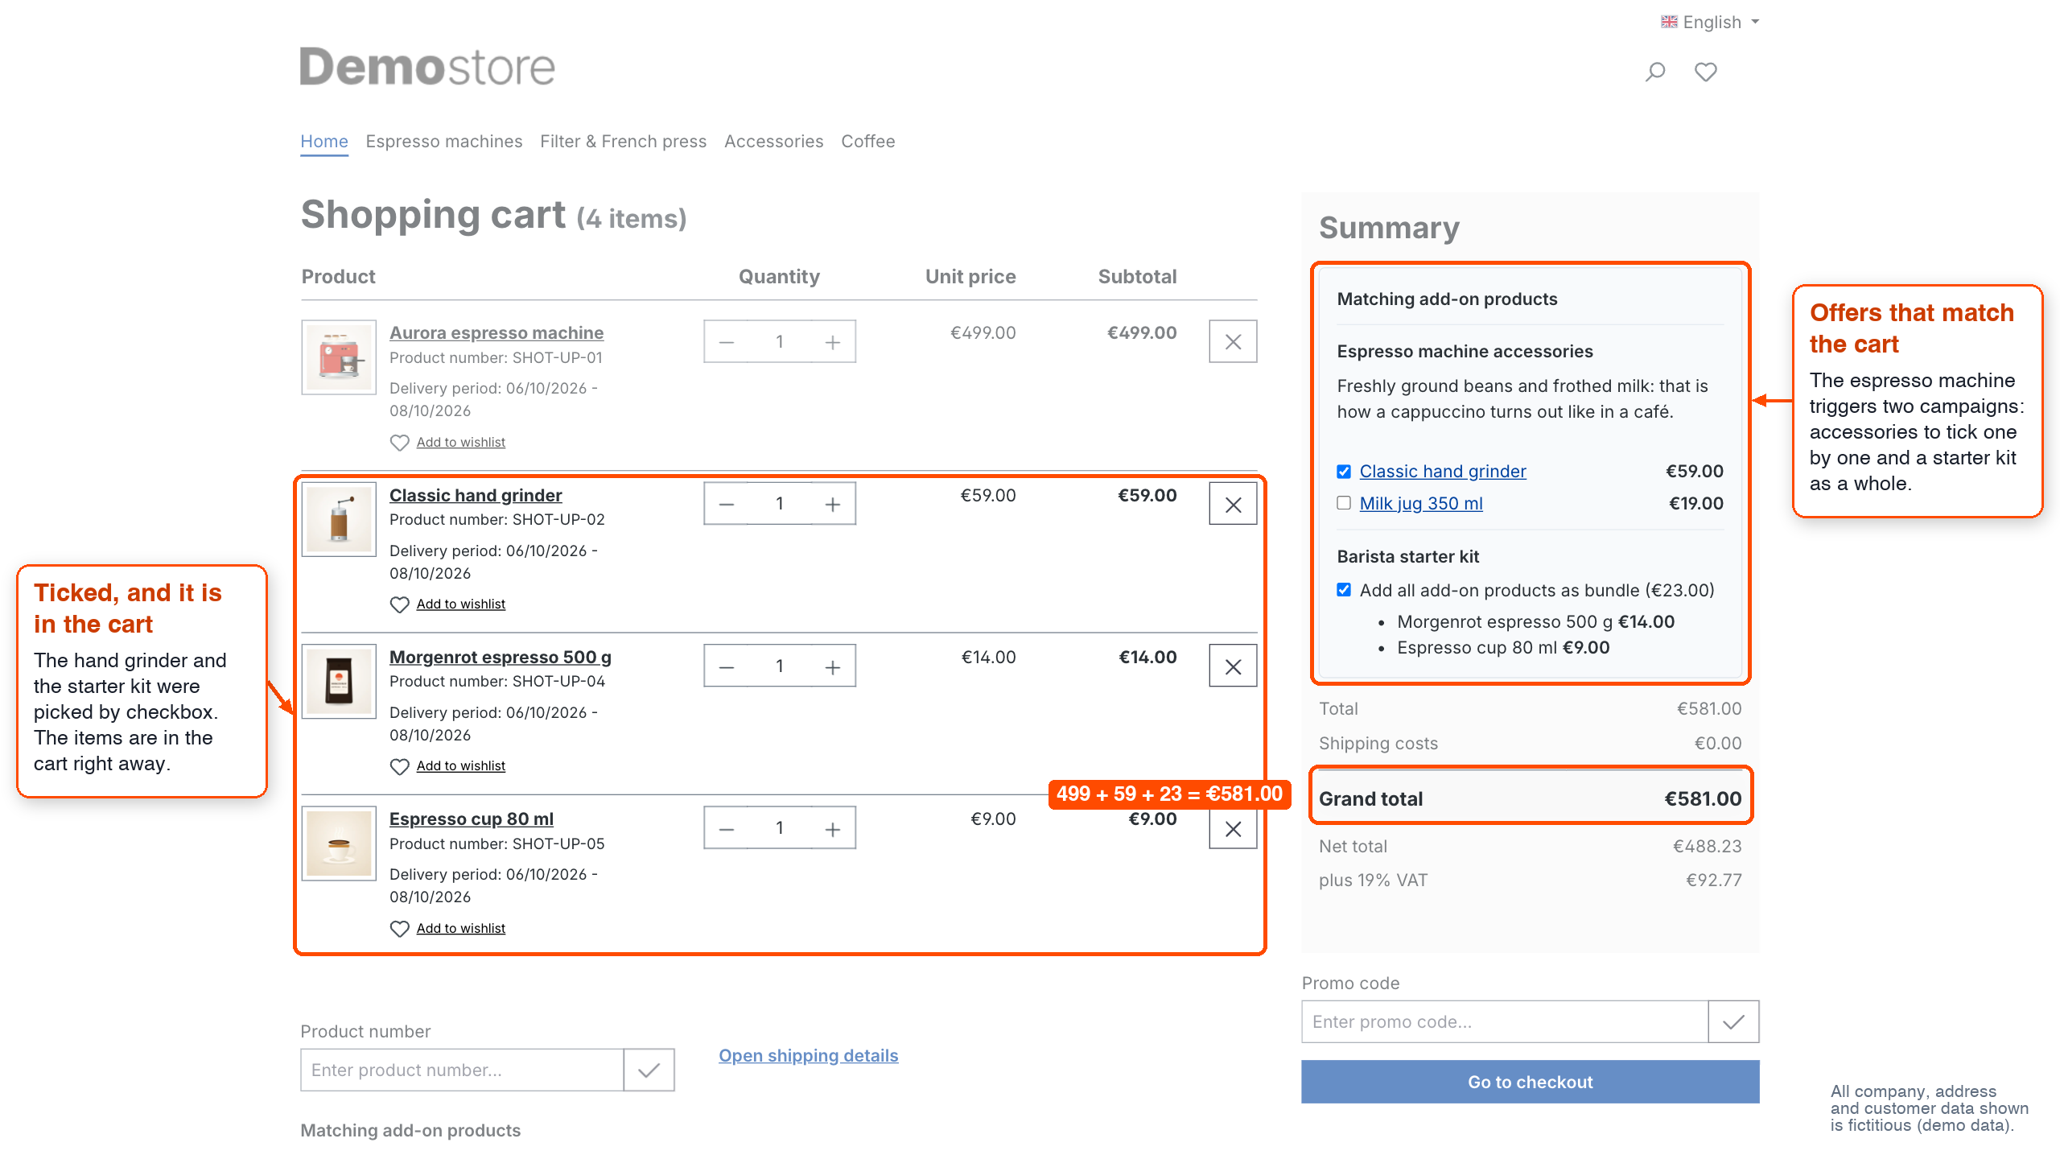Decrease quantity of Espresso cup 80 ml
The height and width of the screenshot is (1159, 2060).
[x=726, y=828]
